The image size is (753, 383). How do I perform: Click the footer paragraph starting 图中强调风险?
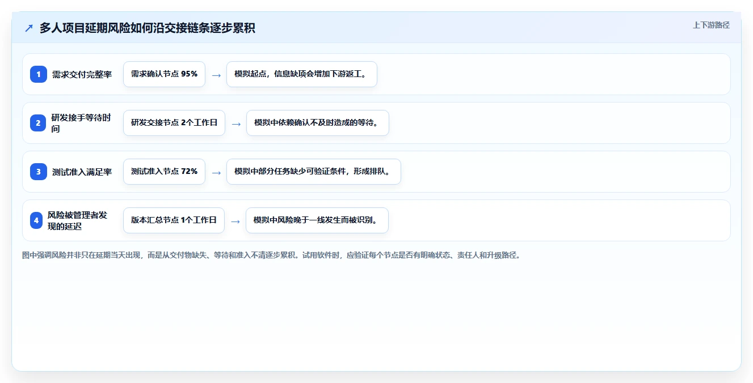[271, 256]
